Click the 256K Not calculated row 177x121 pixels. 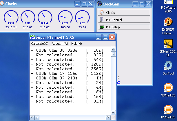(67, 69)
